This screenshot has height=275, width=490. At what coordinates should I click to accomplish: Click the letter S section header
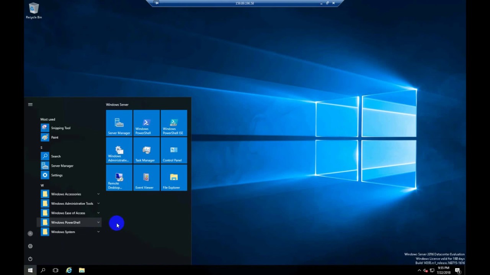tap(41, 147)
